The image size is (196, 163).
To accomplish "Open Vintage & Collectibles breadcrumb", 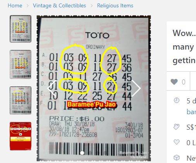I will [x=59, y=5].
